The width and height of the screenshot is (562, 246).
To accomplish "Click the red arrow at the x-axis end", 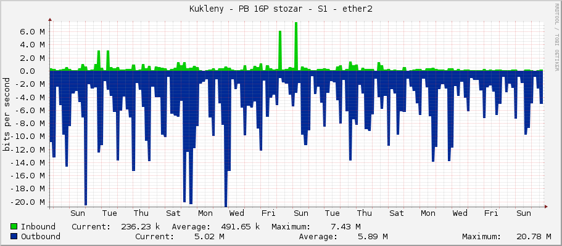I will (546, 206).
